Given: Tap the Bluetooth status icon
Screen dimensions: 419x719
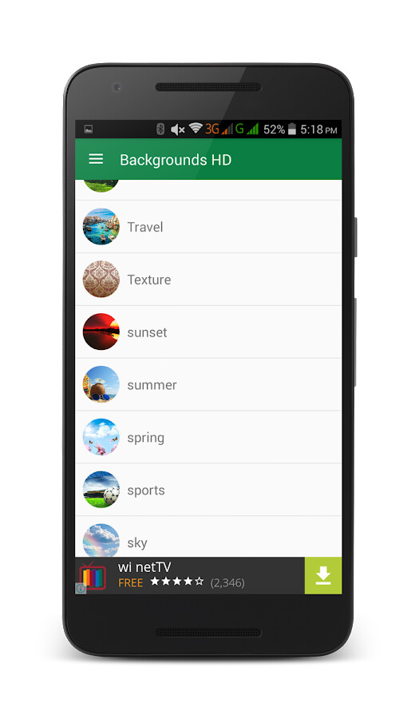Looking at the screenshot, I should [x=160, y=129].
